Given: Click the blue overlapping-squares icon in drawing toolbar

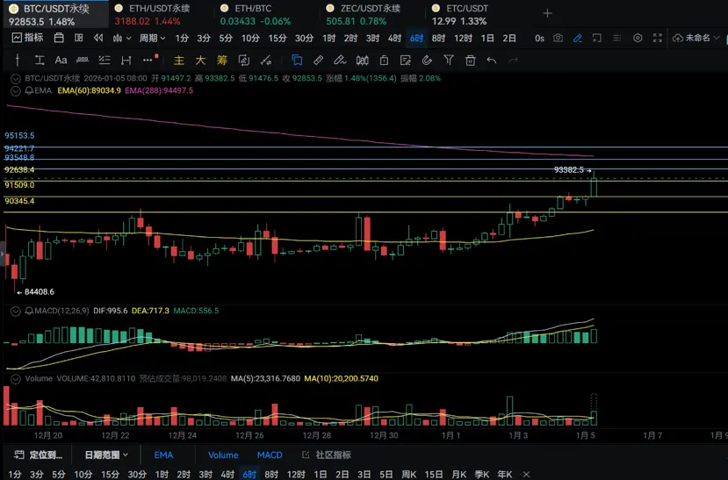Looking at the screenshot, I should tap(297, 60).
